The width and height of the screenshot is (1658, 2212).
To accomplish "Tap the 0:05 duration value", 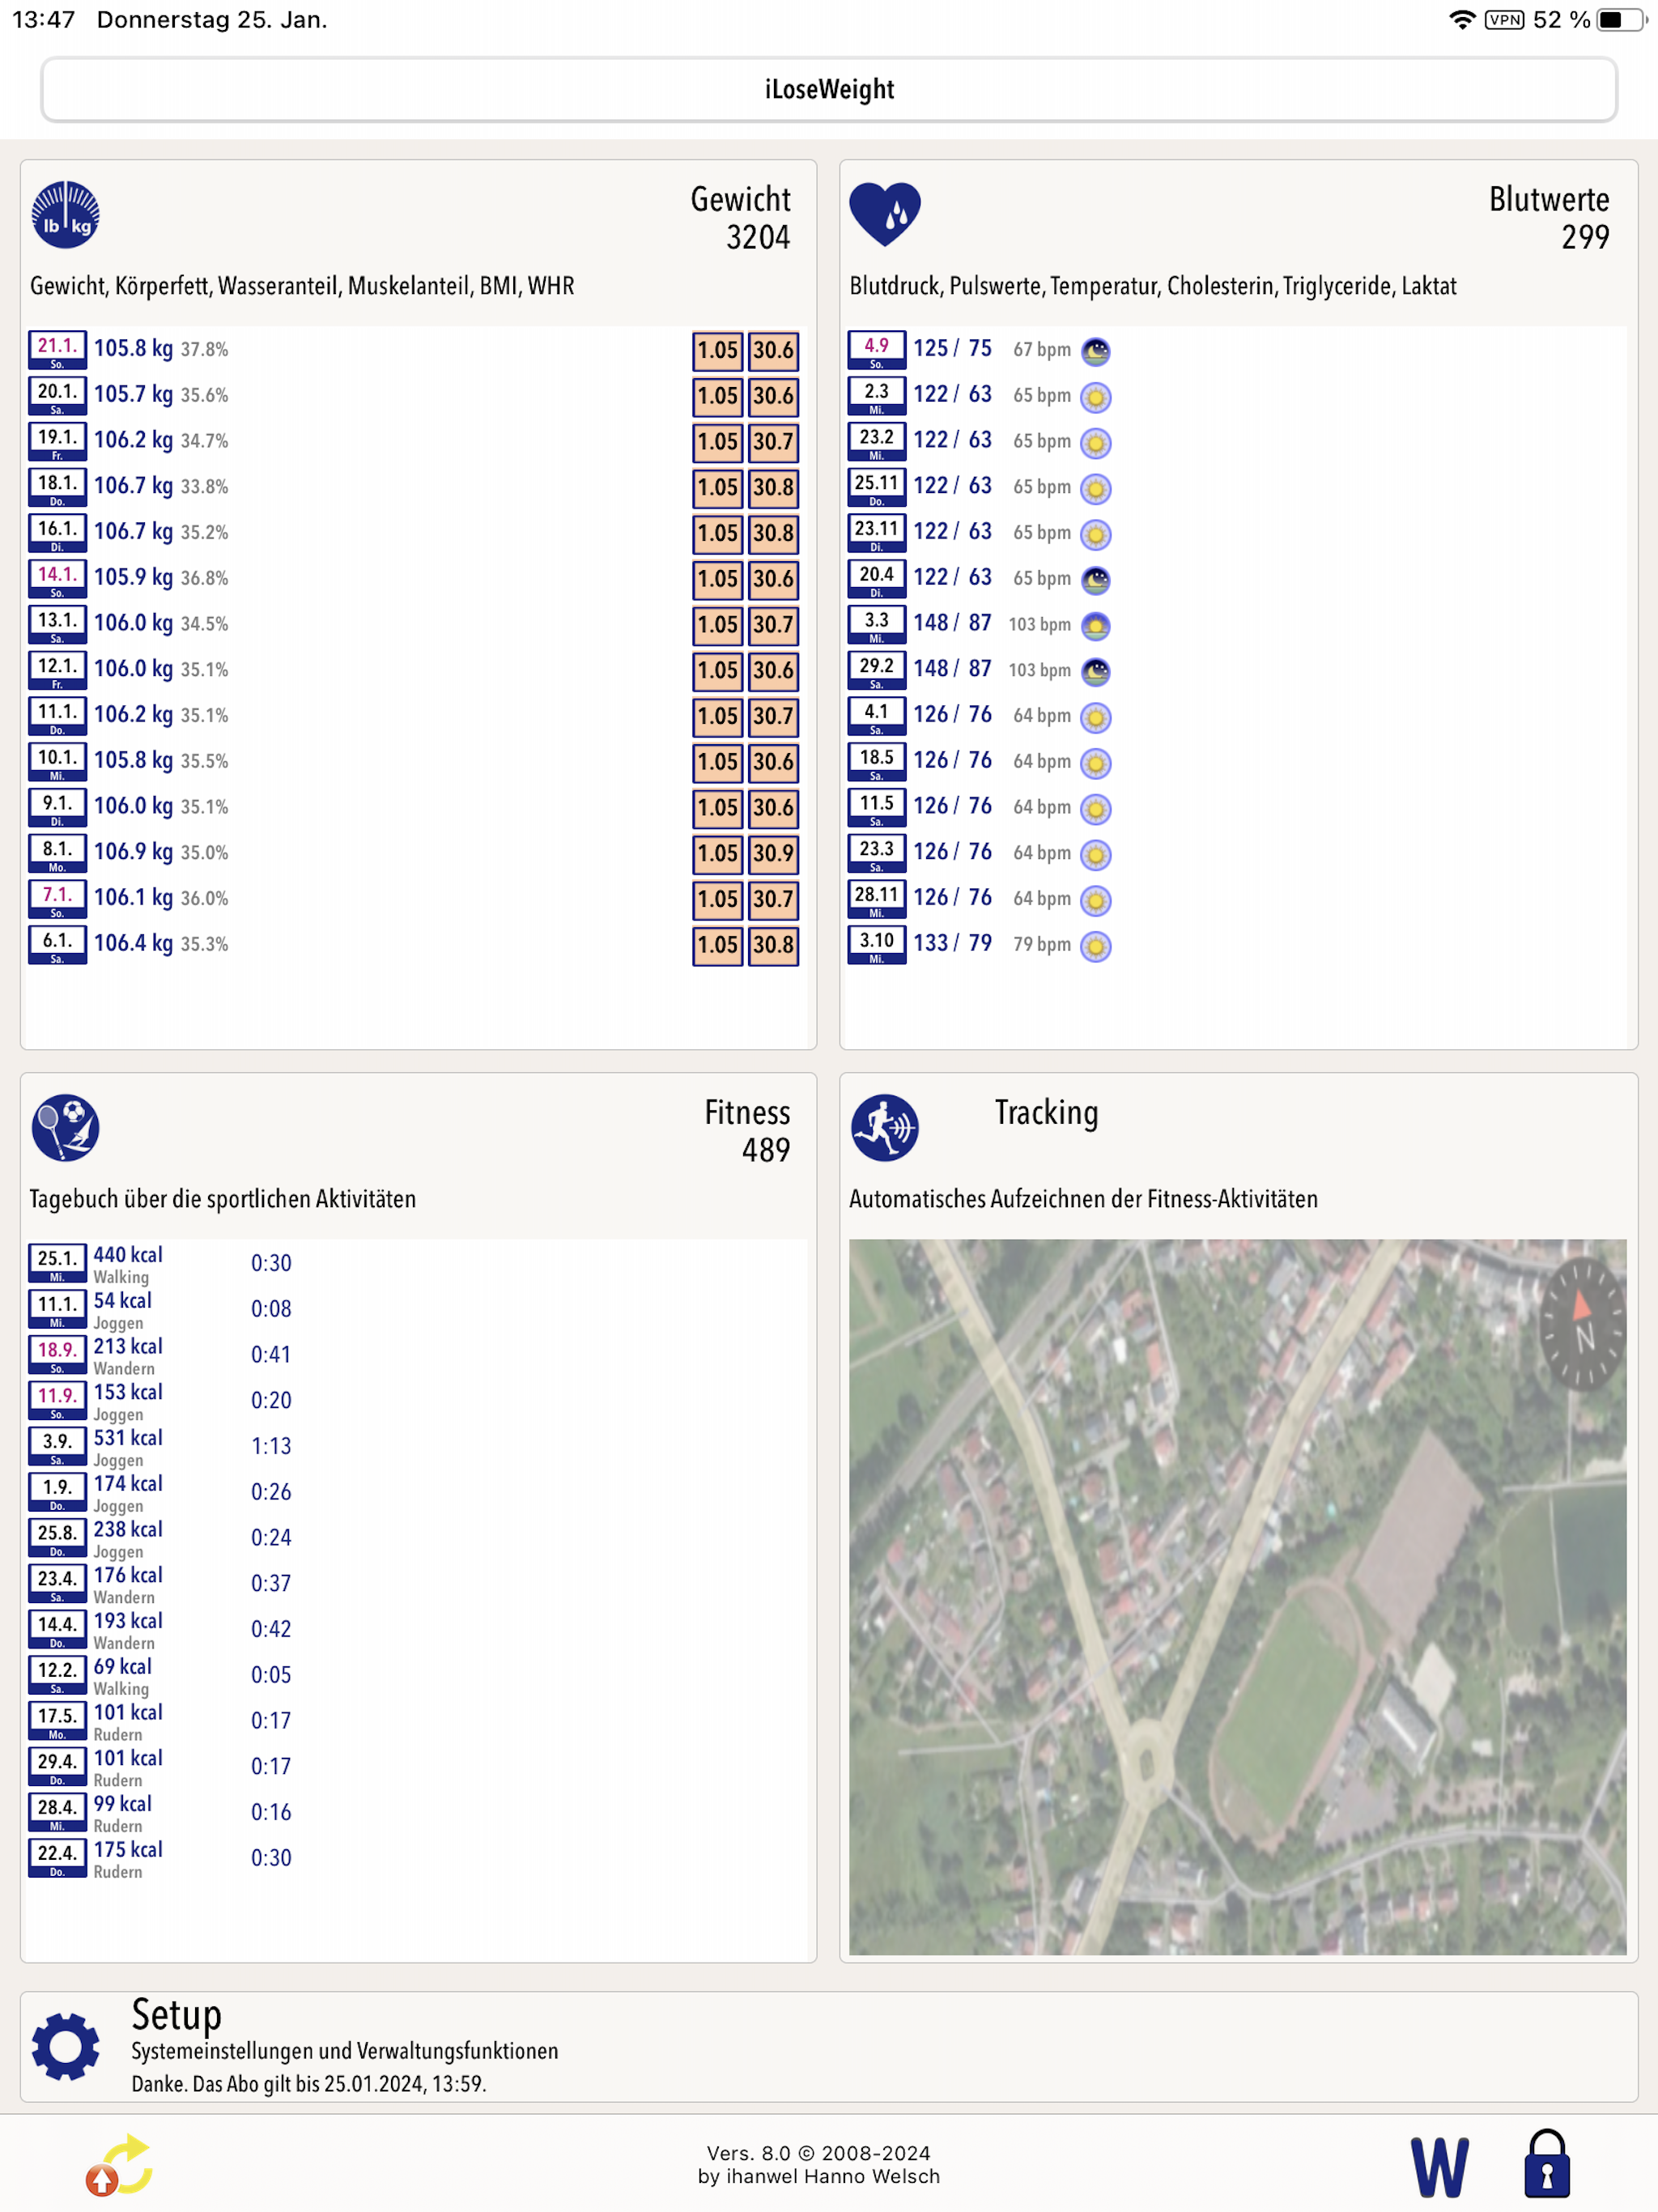I will click(271, 1676).
